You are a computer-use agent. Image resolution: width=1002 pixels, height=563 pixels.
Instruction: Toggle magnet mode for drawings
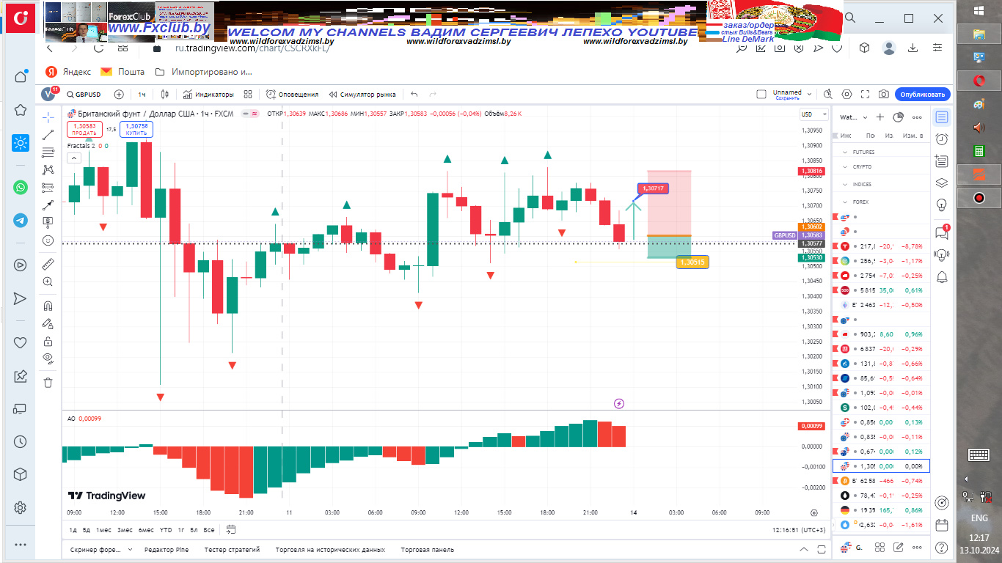point(48,306)
